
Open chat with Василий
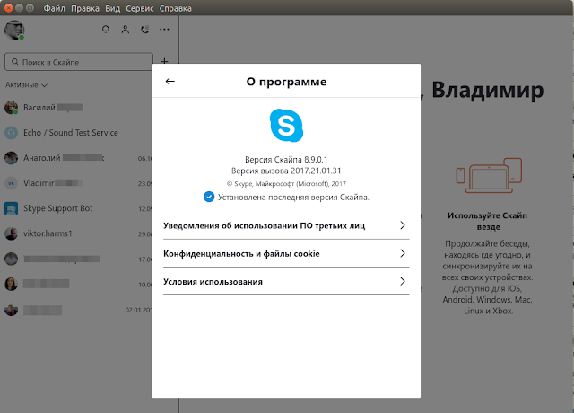pyautogui.click(x=76, y=108)
